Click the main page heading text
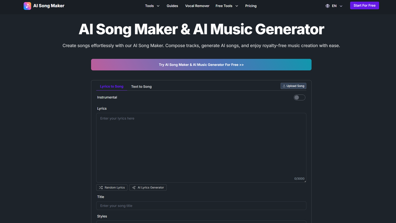Image resolution: width=396 pixels, height=223 pixels. [201, 29]
